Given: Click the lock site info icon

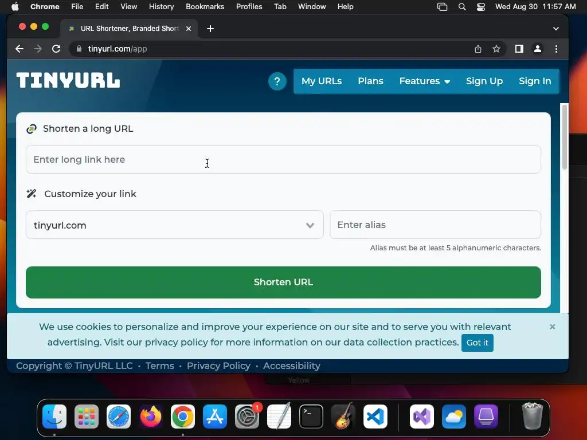Looking at the screenshot, I should click(79, 49).
